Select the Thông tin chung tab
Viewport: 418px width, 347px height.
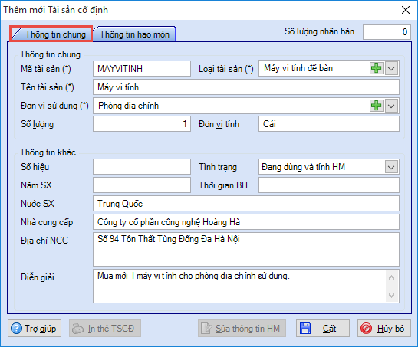point(51,34)
